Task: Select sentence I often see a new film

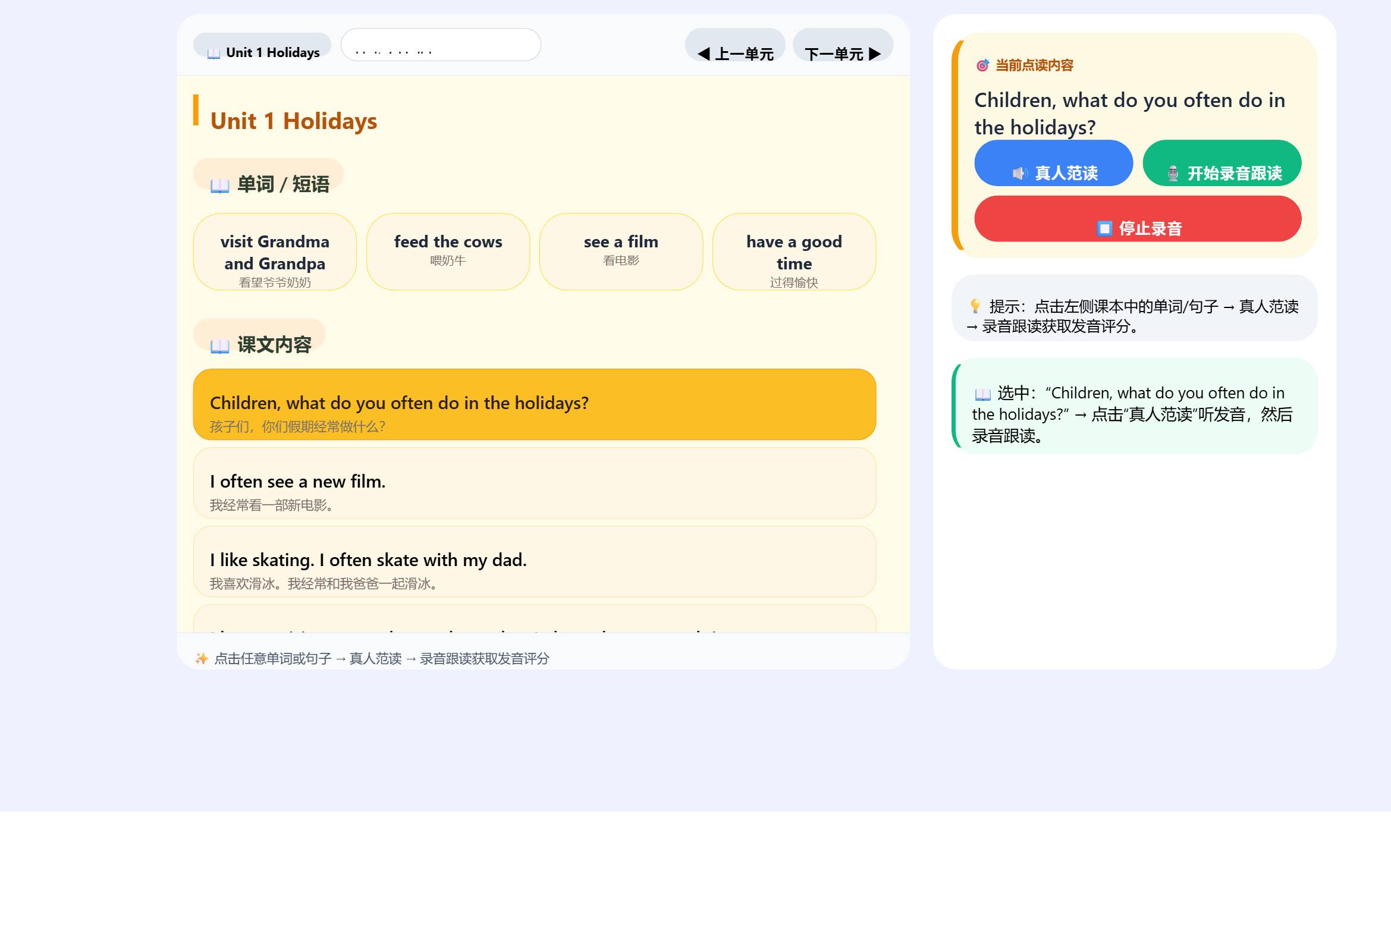Action: 535,483
